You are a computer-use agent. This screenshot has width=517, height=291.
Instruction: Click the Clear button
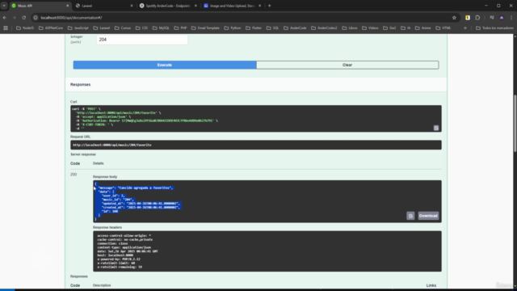347,65
